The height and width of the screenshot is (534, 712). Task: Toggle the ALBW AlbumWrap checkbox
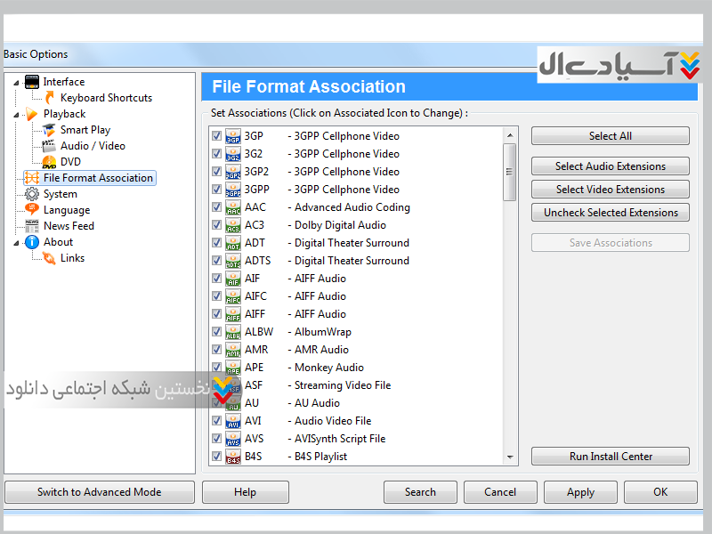coord(216,332)
